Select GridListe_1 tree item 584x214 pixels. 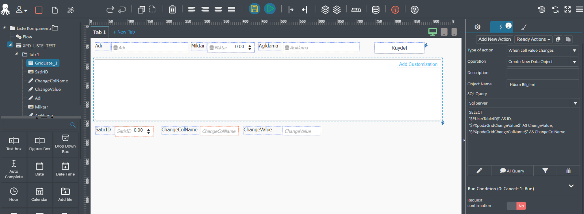click(43, 63)
